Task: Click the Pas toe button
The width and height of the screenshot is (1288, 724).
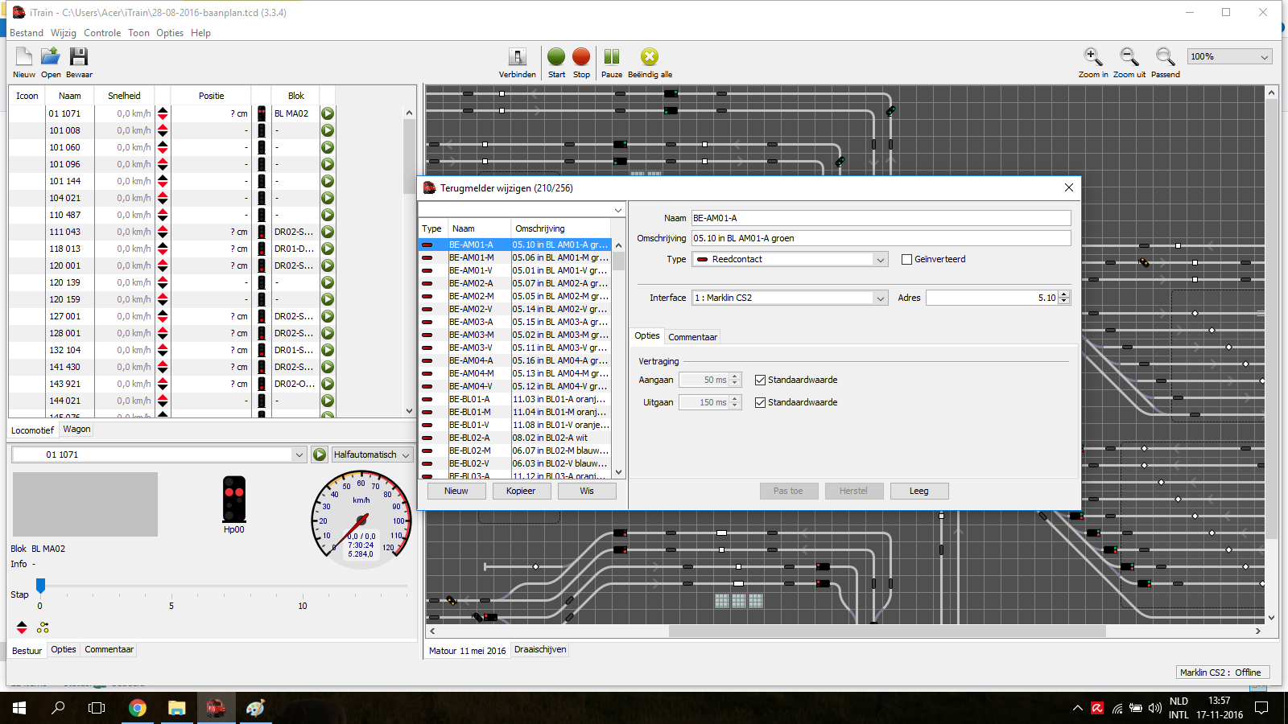Action: [788, 491]
